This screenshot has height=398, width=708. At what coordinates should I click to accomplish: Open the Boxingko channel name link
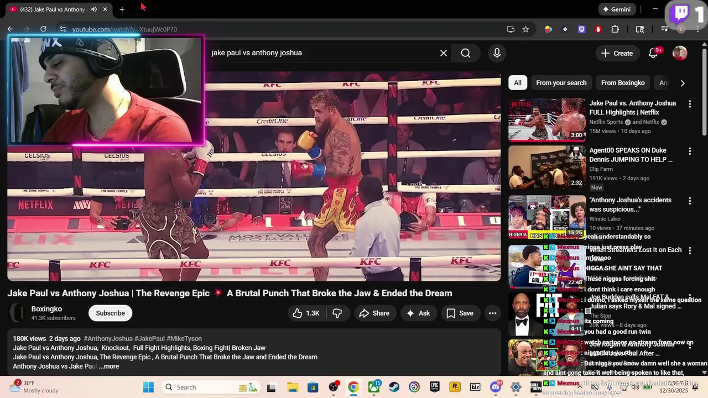[46, 309]
